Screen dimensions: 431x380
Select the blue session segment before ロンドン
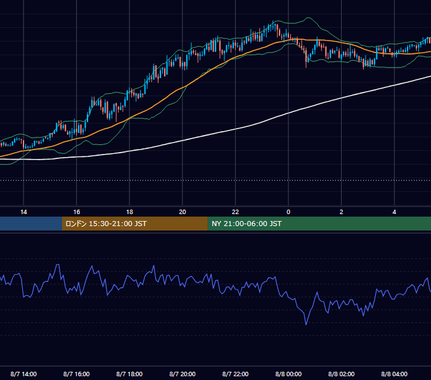31,224
